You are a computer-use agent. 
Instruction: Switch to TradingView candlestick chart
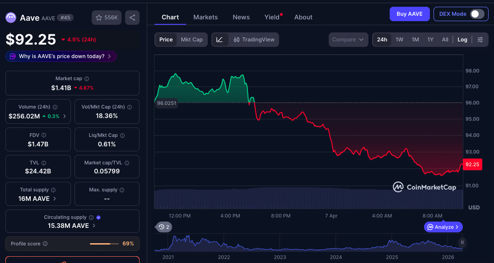pos(254,40)
